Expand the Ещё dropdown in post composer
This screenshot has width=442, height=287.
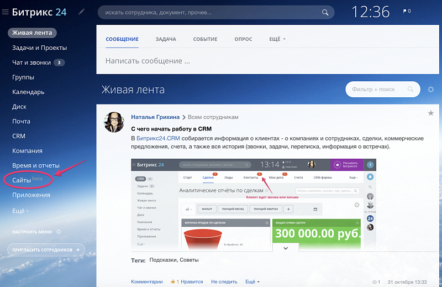277,39
